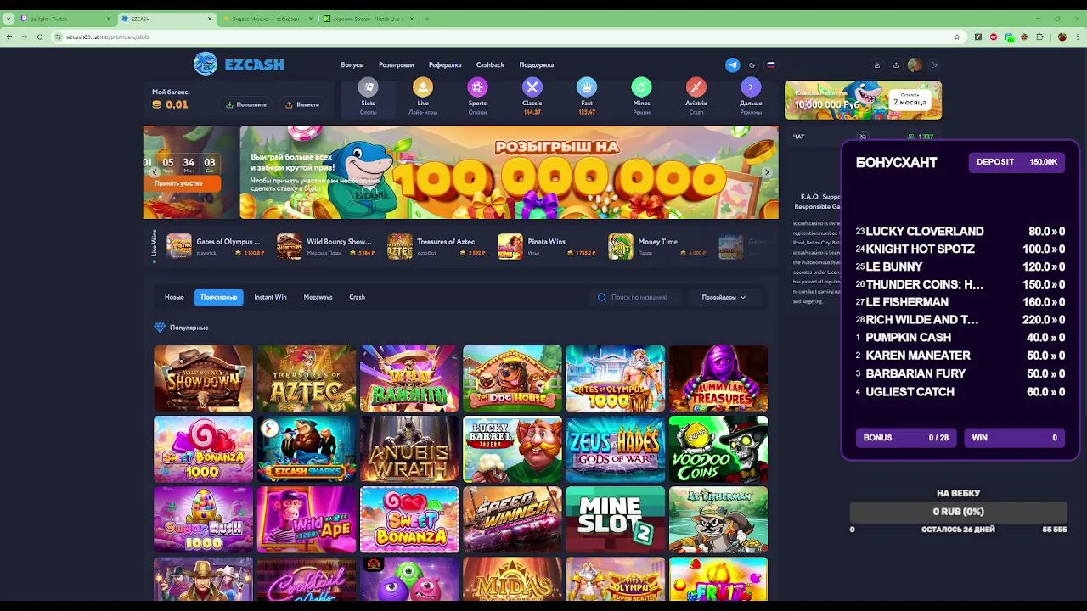Screen dimensions: 1087x611
Task: Open the Showdown slot thumbnail
Action: [x=203, y=378]
